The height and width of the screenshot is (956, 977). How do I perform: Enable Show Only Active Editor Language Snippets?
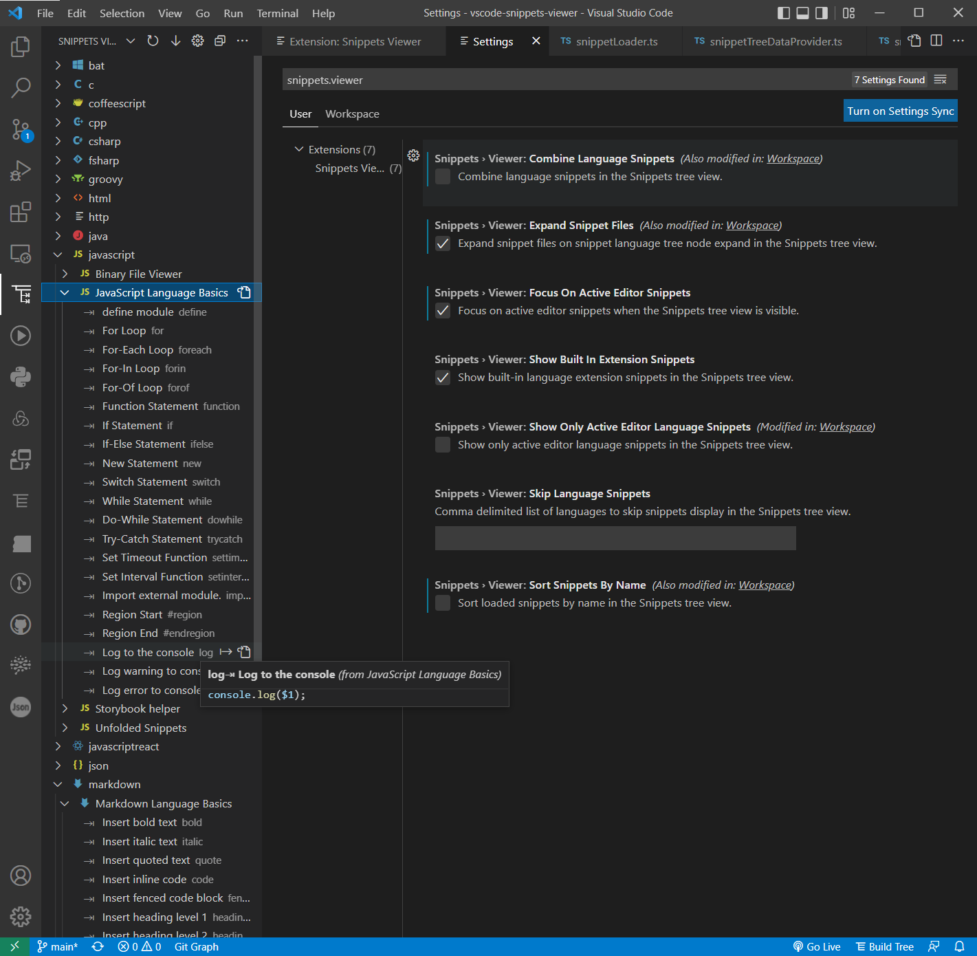pyautogui.click(x=443, y=445)
